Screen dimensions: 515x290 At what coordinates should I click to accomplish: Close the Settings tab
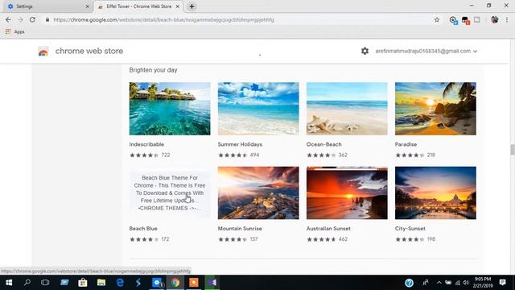tap(88, 6)
